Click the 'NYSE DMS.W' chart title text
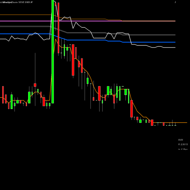Viewport: 190px width, 190px height. point(26,2)
